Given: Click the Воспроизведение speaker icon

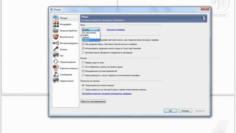Looking at the screenshot, I should 56,43.
